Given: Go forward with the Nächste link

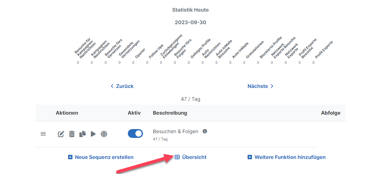Looking at the screenshot, I should (x=260, y=86).
